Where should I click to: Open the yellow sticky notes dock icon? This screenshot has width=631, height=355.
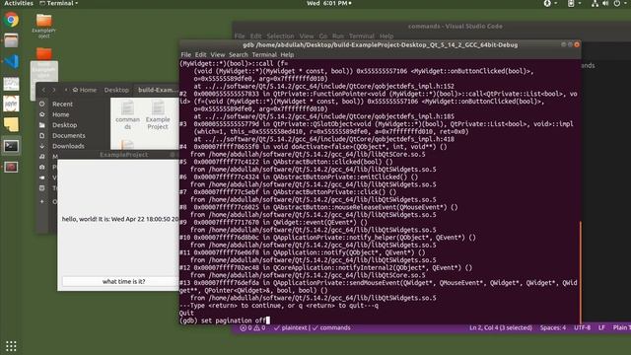[11, 125]
